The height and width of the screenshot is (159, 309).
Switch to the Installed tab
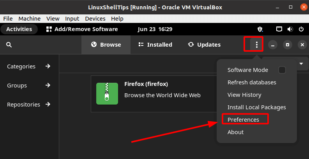(x=155, y=45)
